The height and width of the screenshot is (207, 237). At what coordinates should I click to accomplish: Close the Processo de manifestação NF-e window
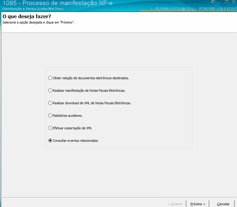233,2
